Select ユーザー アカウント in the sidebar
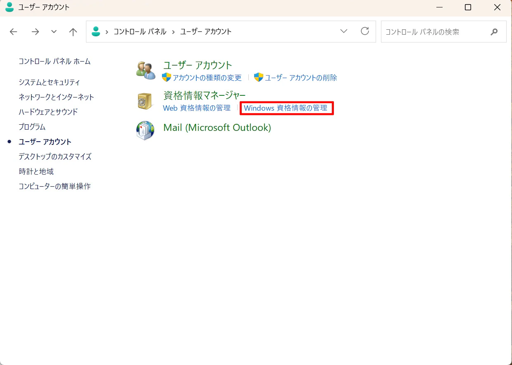This screenshot has height=365, width=512. (45, 142)
